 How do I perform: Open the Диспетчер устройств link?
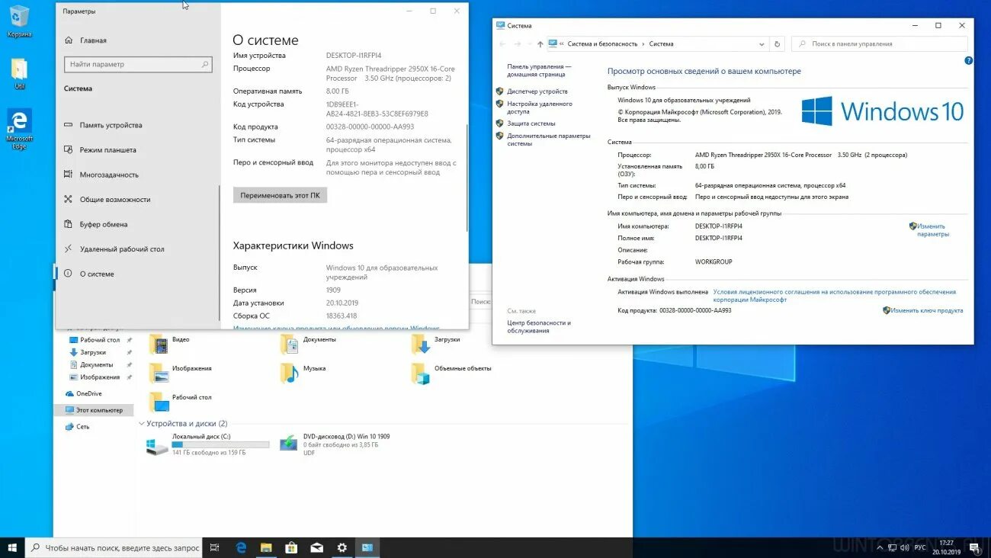537,91
